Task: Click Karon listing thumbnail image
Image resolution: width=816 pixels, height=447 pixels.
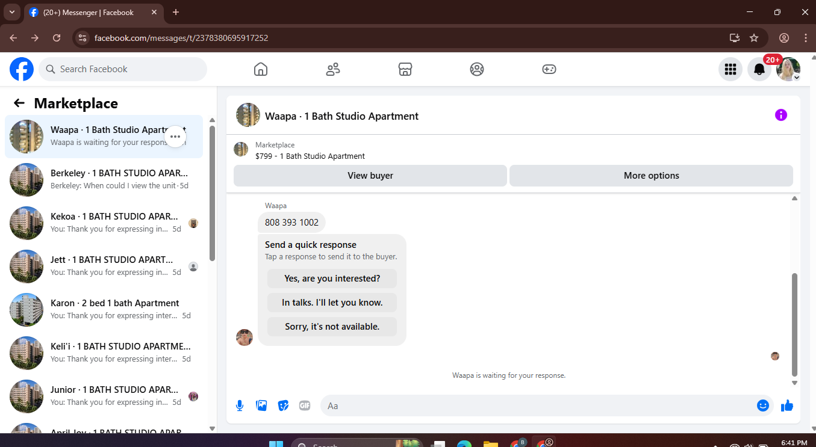Action: [26, 310]
